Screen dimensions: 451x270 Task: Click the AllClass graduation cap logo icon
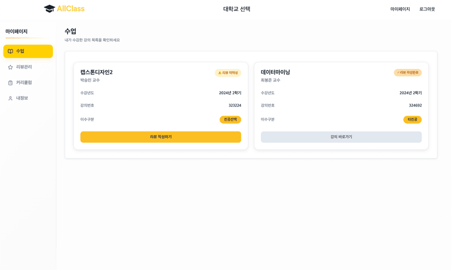[50, 9]
